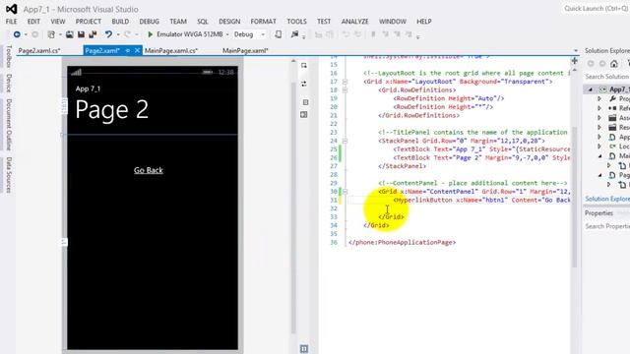Image resolution: width=630 pixels, height=354 pixels.
Task: Click the device icon beside Debug dropdown
Action: click(278, 34)
